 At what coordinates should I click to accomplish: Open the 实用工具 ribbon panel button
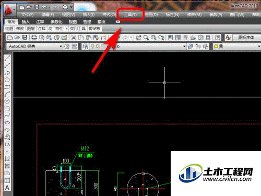coord(78,28)
